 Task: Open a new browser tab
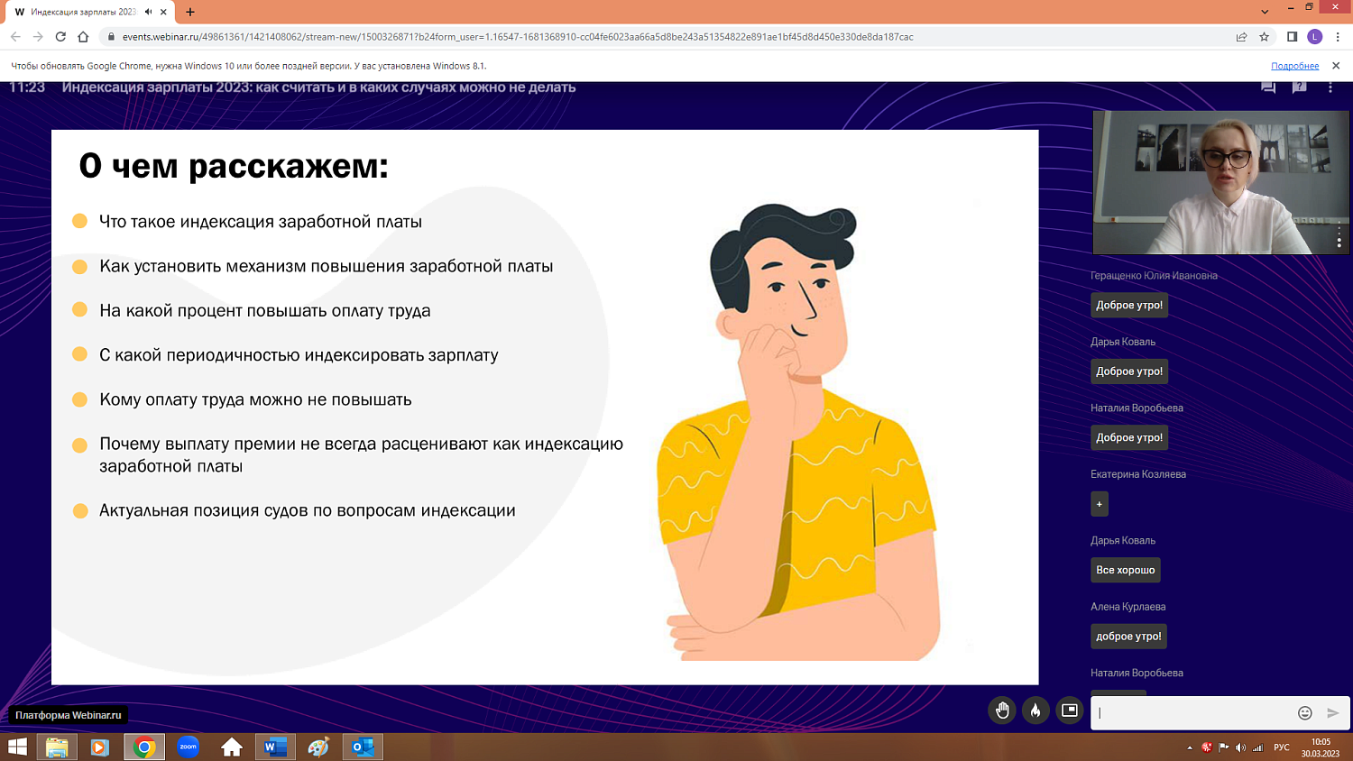[x=190, y=12]
